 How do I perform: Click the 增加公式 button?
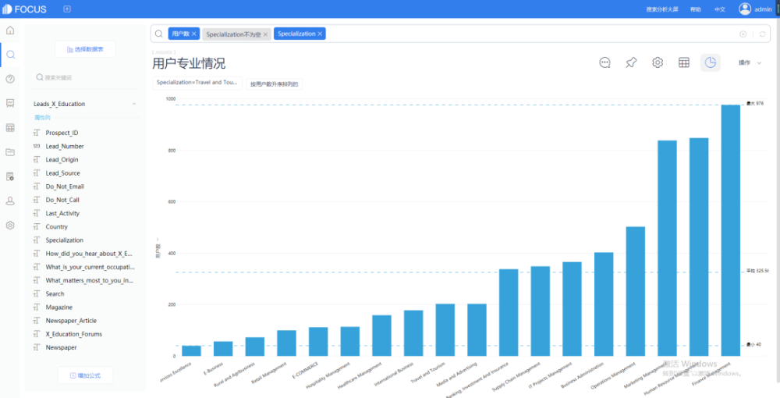[x=85, y=375]
